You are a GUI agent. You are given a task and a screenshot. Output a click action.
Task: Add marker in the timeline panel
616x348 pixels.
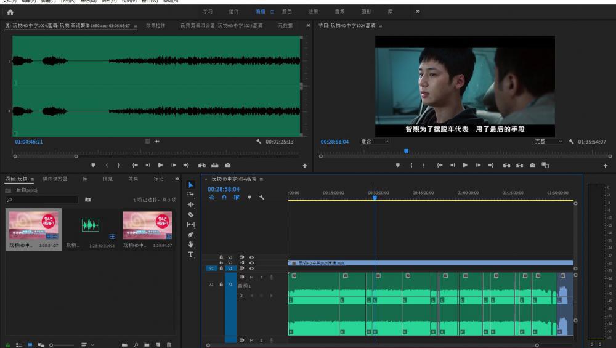coord(249,197)
